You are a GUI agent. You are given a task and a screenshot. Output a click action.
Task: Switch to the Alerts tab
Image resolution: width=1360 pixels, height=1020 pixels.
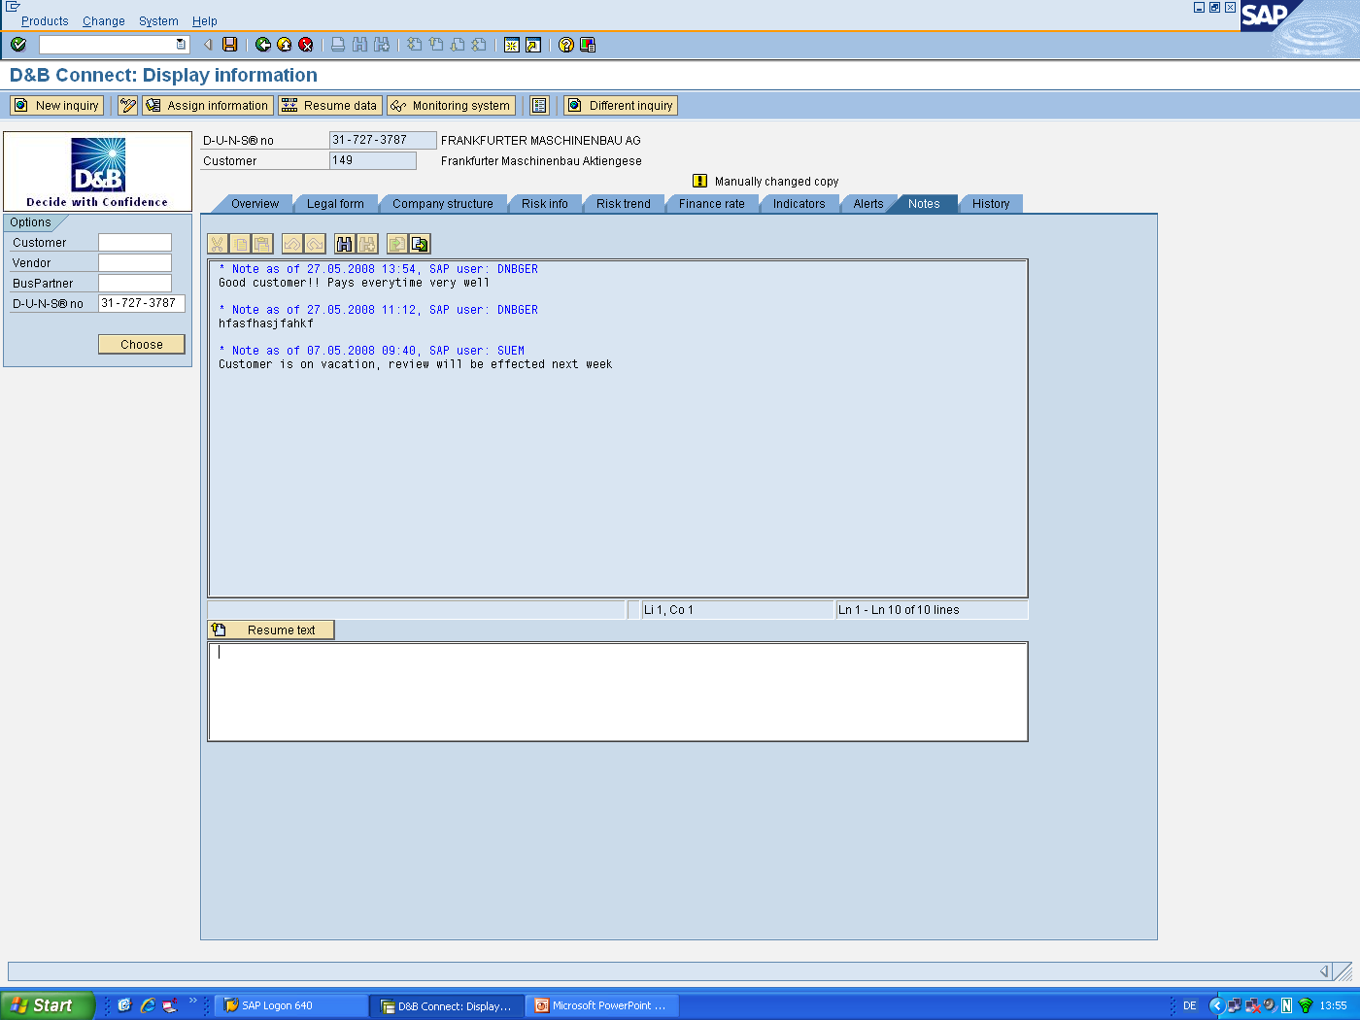868,204
